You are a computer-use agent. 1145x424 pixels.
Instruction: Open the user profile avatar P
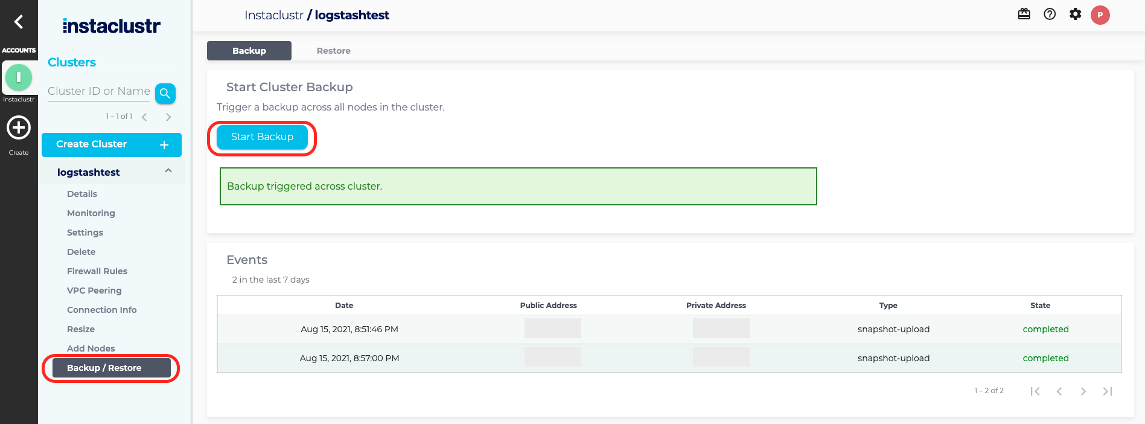(x=1100, y=15)
